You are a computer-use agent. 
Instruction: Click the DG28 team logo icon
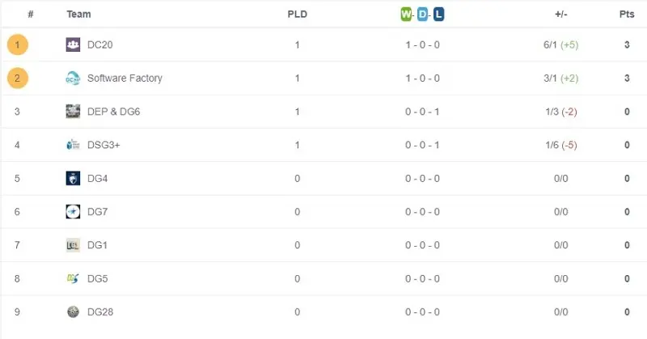(x=73, y=312)
